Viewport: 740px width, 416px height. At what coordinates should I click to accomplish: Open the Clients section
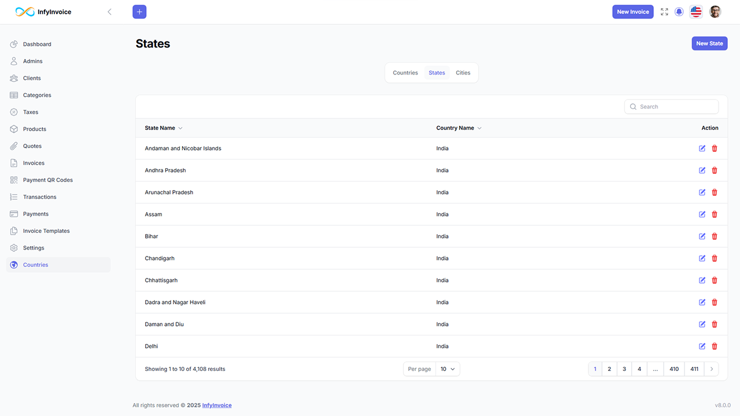point(33,78)
